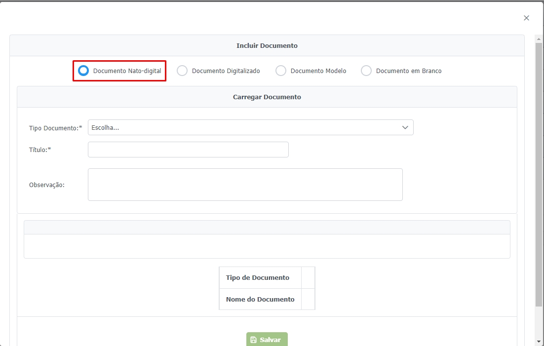
Task: Select the Nome do Documento table cell
Action: click(x=260, y=299)
